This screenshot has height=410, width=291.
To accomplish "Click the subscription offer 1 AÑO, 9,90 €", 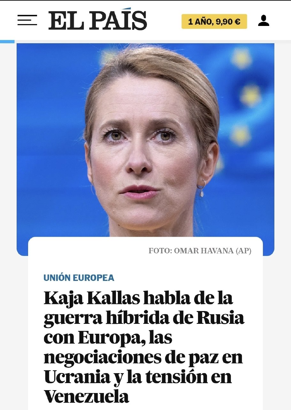I will [214, 21].
